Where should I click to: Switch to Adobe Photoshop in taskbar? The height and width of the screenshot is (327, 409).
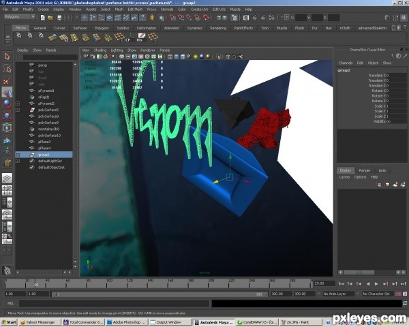point(127,322)
